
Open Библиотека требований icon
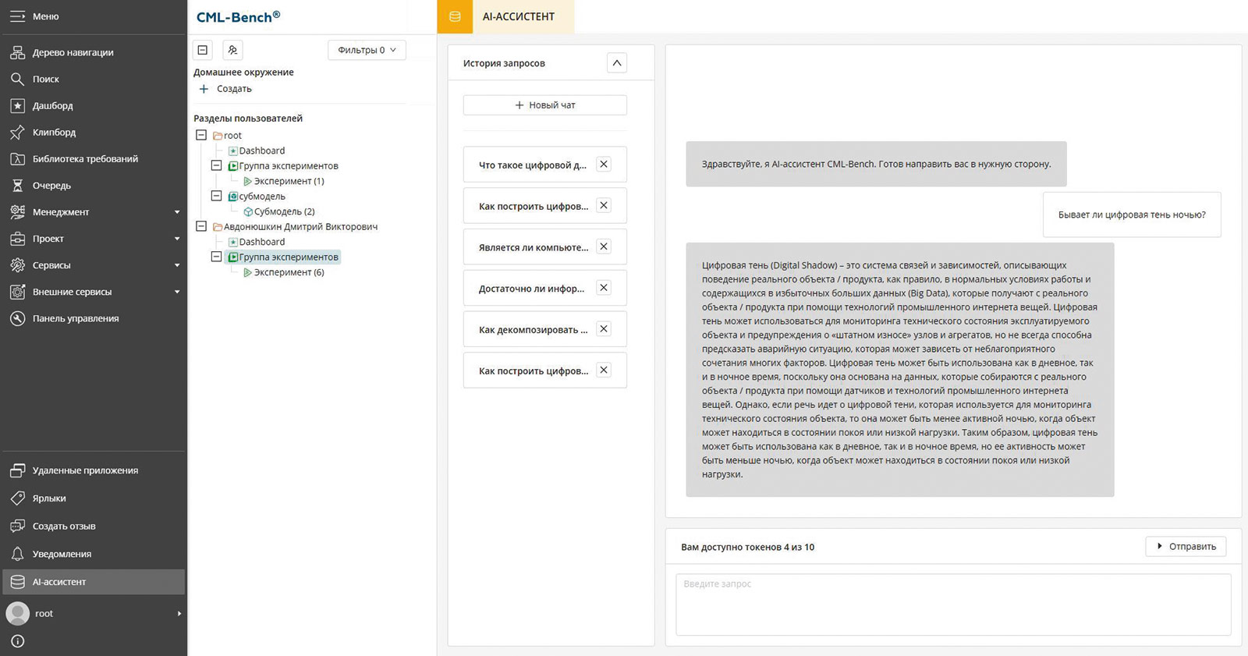coord(17,158)
